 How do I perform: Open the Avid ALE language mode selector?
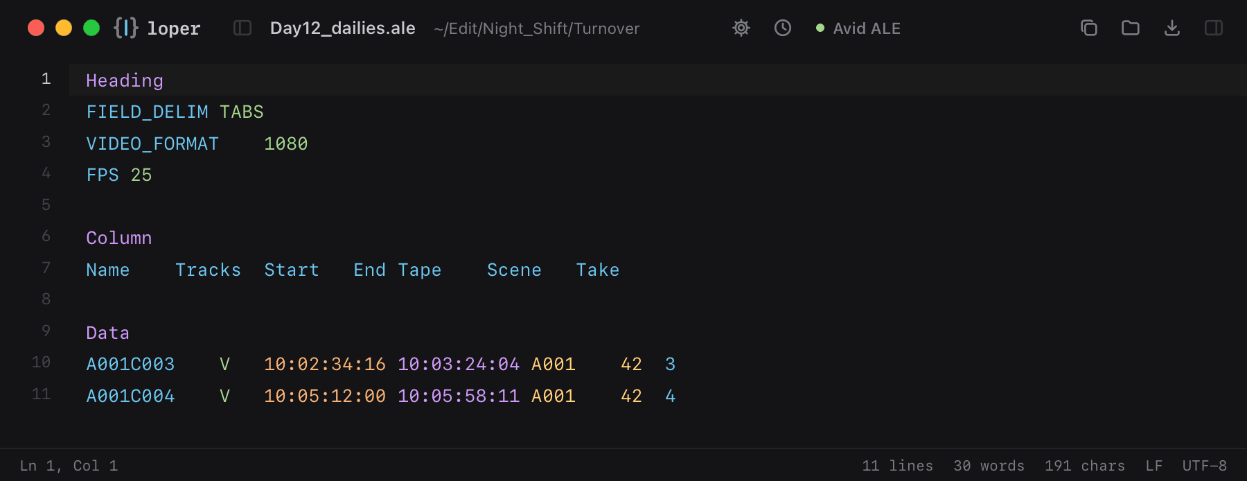pos(858,28)
